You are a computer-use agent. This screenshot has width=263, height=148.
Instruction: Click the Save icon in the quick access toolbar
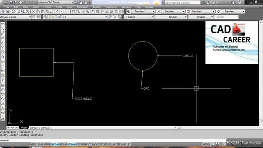coord(11,2)
